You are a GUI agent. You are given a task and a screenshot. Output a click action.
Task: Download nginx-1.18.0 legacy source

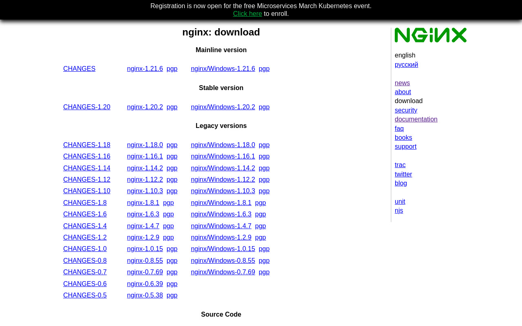[145, 145]
